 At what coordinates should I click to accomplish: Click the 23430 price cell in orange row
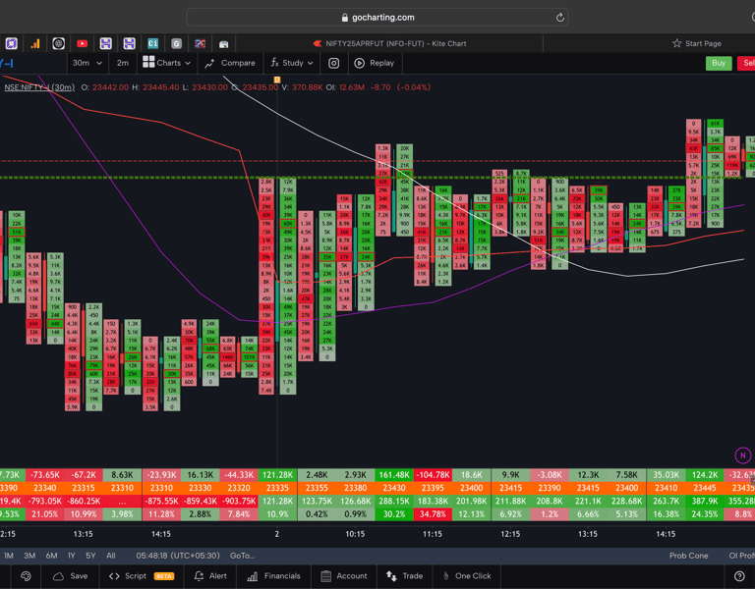[394, 488]
